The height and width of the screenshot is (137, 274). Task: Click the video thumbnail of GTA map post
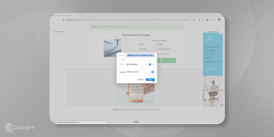[x=112, y=48]
